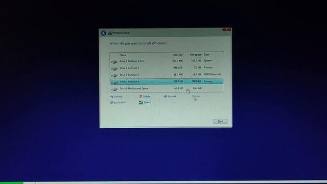
Task: Sort by the Free space column header
Action: [x=195, y=55]
